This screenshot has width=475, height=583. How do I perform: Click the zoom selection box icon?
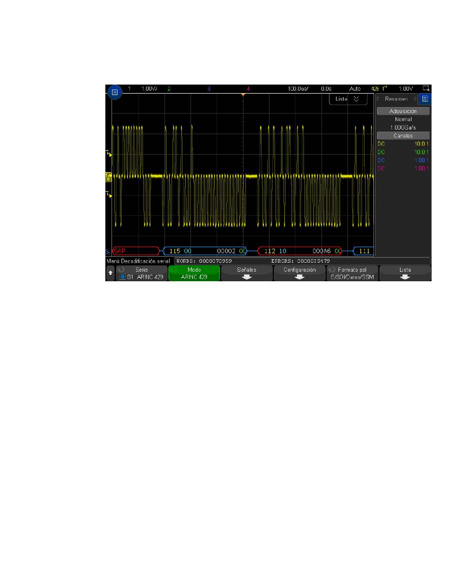click(x=426, y=89)
